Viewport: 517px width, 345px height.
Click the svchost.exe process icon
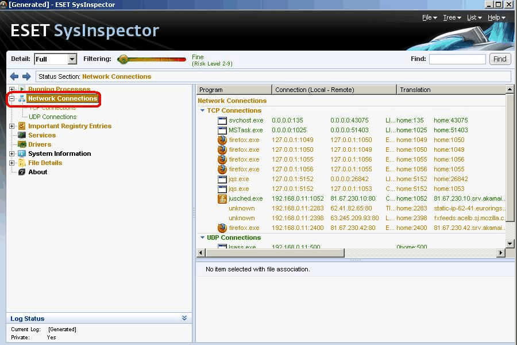tap(222, 121)
